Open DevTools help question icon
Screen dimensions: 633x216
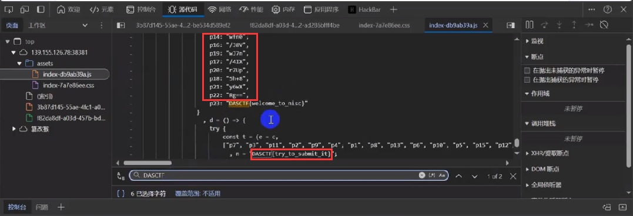[607, 9]
